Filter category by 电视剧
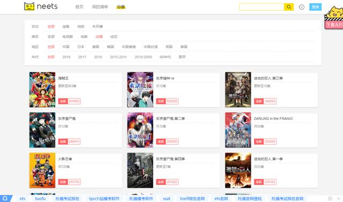 pos(68,36)
